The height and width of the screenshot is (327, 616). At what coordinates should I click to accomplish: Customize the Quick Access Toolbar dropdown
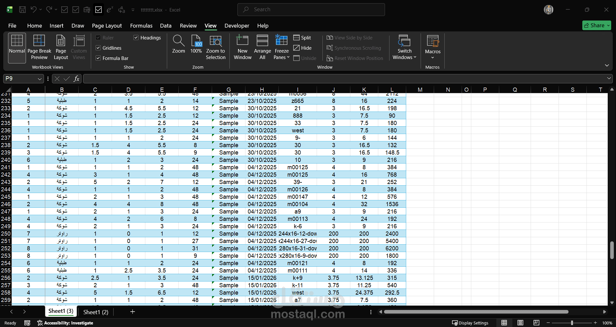tap(133, 10)
